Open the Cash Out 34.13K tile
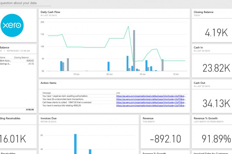Viewport: 232px width, 154px height. [212, 97]
